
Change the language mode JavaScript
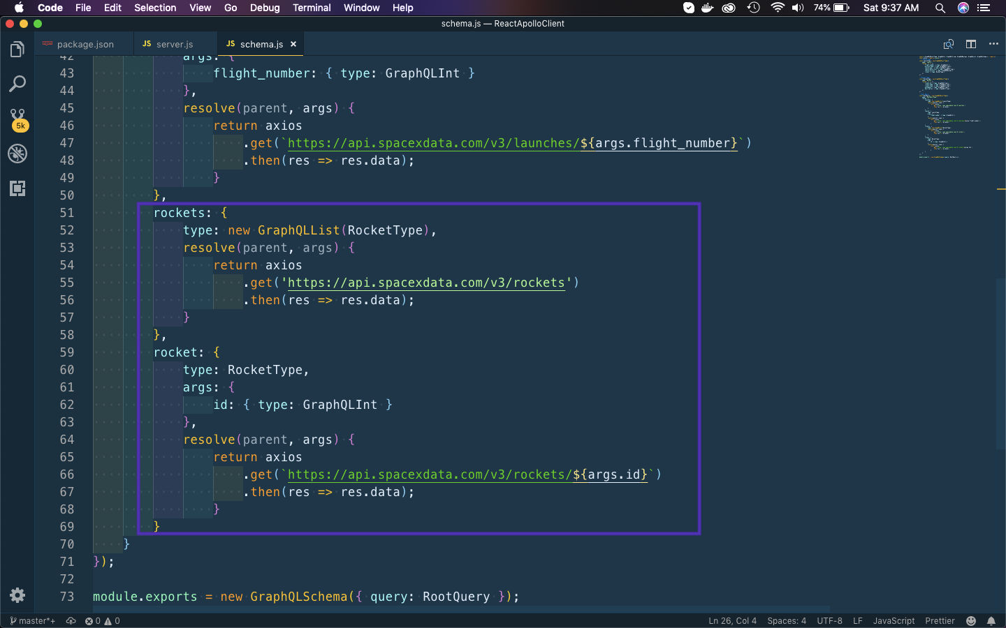894,620
